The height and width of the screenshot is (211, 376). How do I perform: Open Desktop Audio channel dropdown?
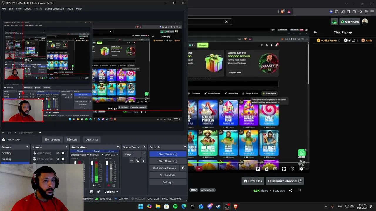88,155
